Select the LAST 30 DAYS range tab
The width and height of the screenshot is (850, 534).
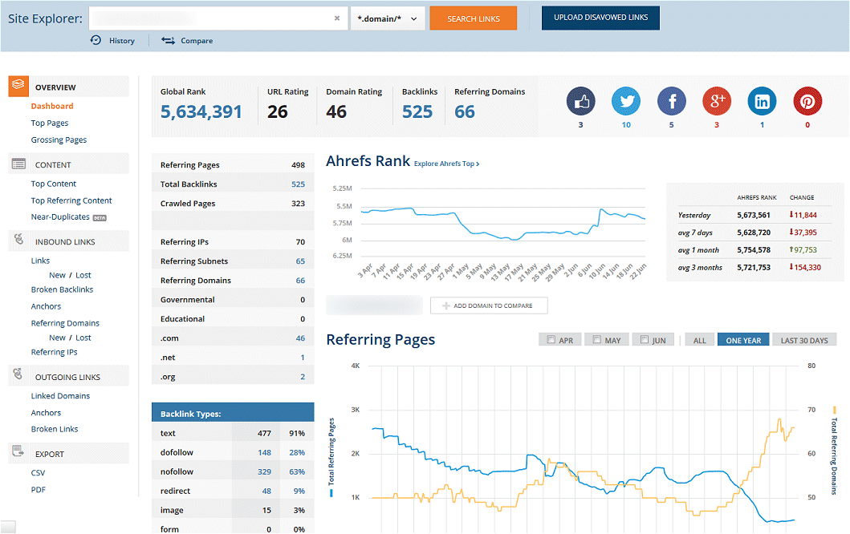coord(804,340)
